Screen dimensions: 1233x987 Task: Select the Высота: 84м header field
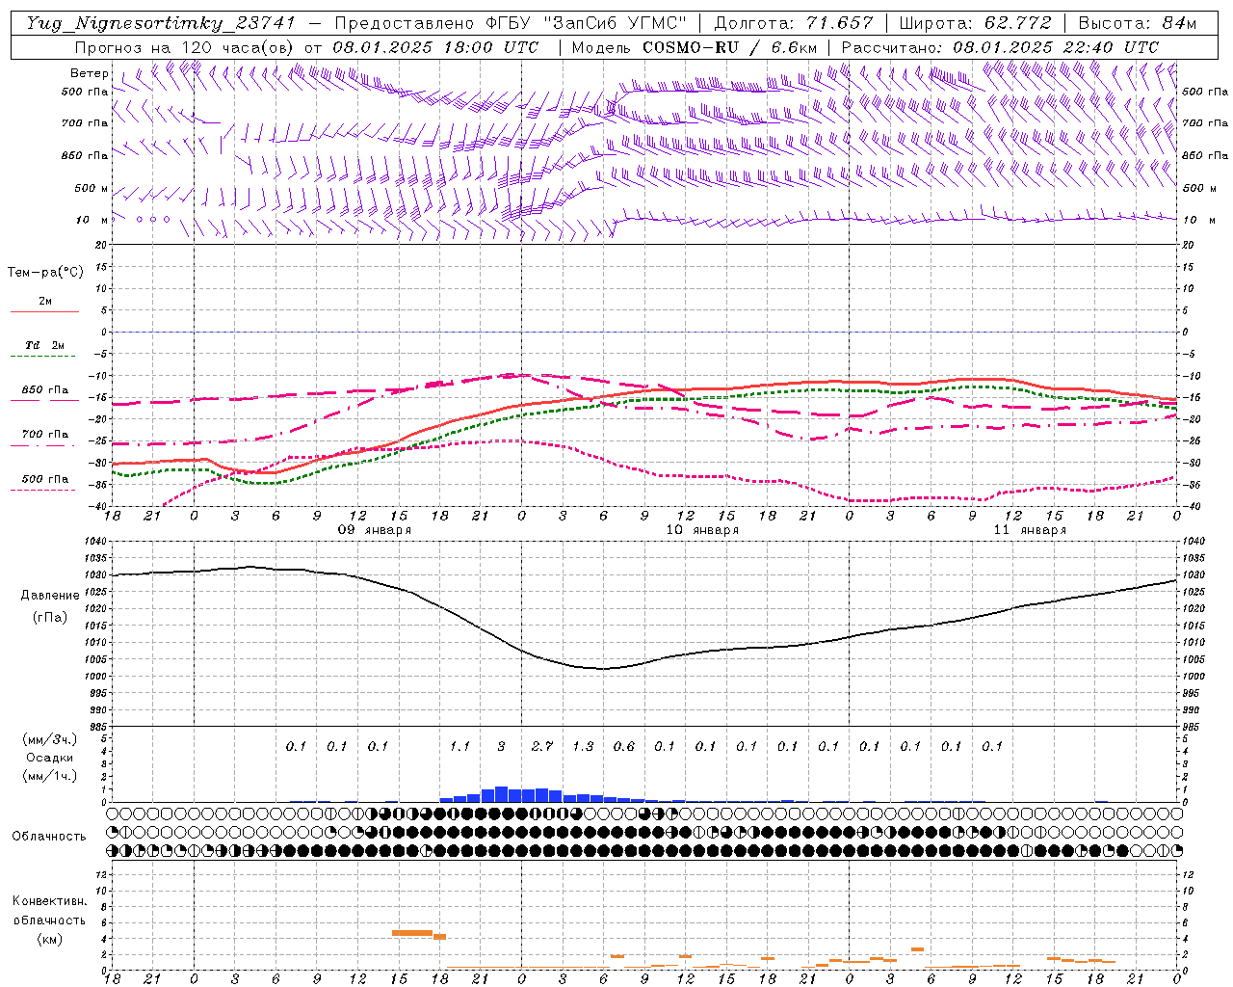coord(1137,23)
